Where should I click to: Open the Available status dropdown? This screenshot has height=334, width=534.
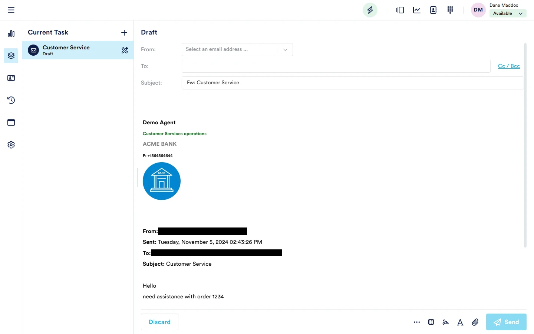(508, 13)
